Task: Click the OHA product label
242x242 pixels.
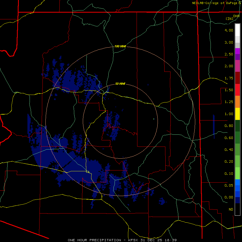Action: pos(236,16)
